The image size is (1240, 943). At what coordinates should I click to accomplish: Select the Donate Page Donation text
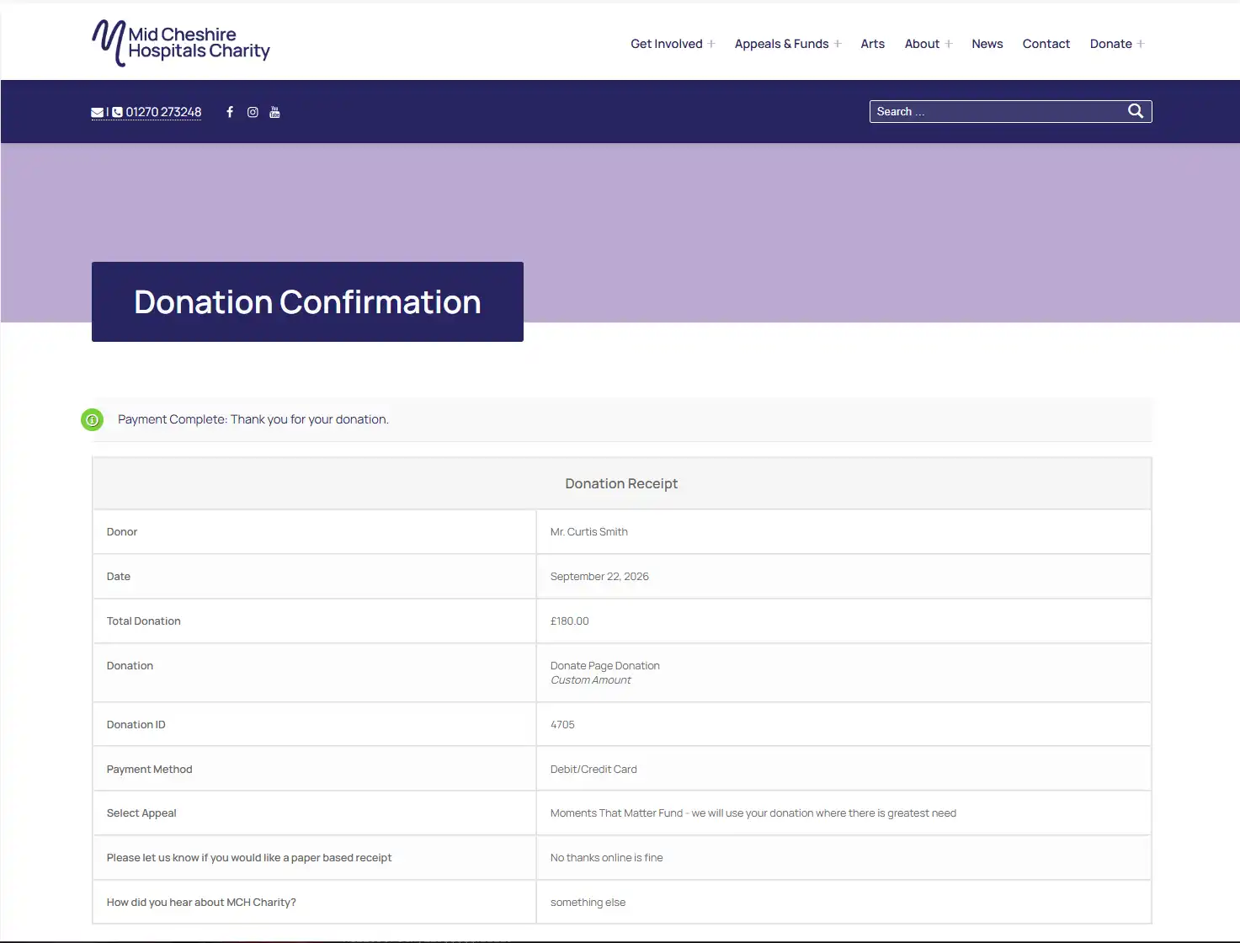(x=605, y=666)
